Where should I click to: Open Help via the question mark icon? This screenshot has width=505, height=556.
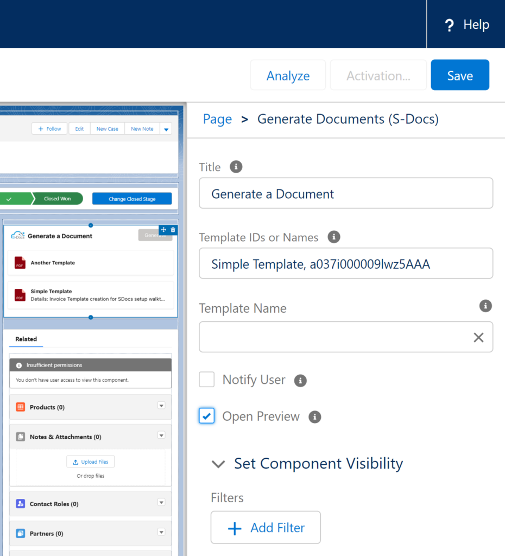[x=450, y=24]
